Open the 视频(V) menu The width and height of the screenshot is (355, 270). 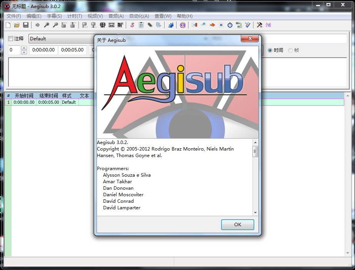point(95,16)
